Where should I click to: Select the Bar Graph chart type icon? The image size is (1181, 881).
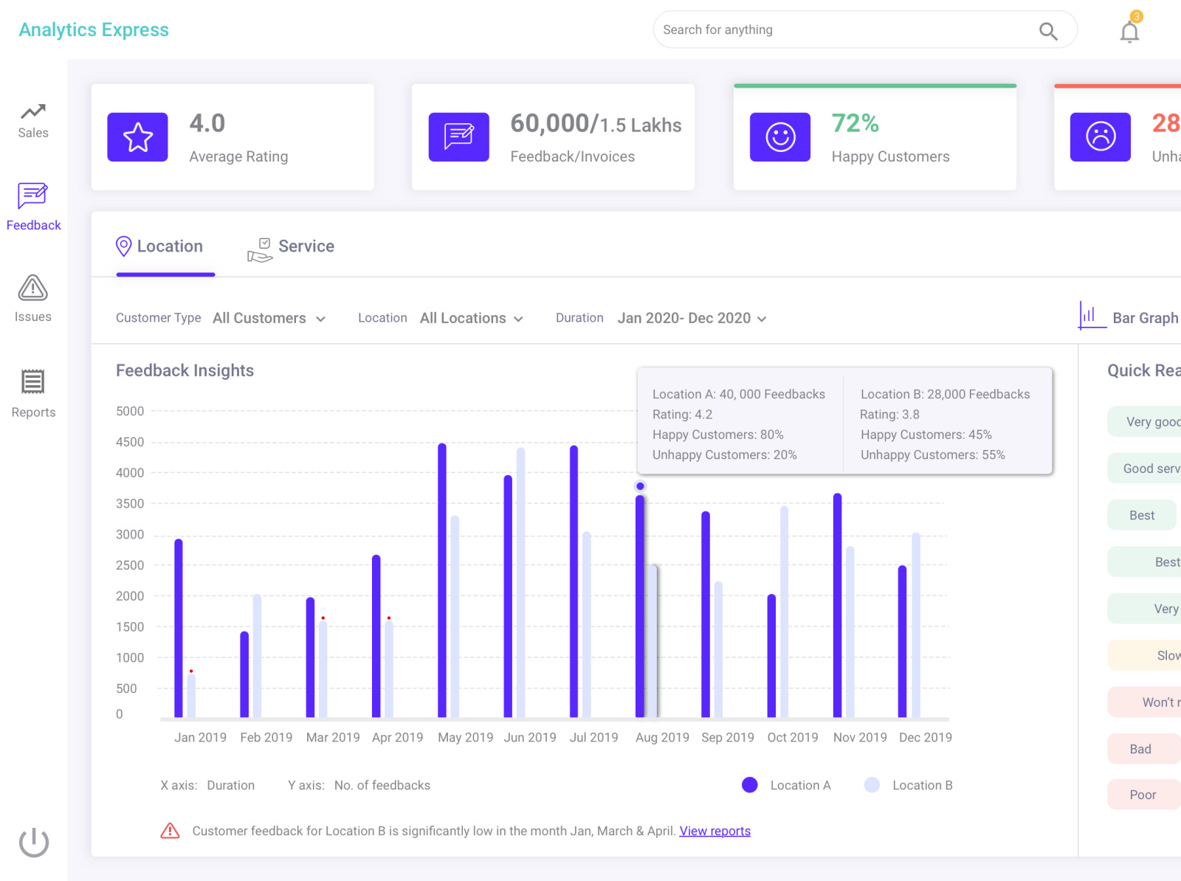click(x=1091, y=317)
